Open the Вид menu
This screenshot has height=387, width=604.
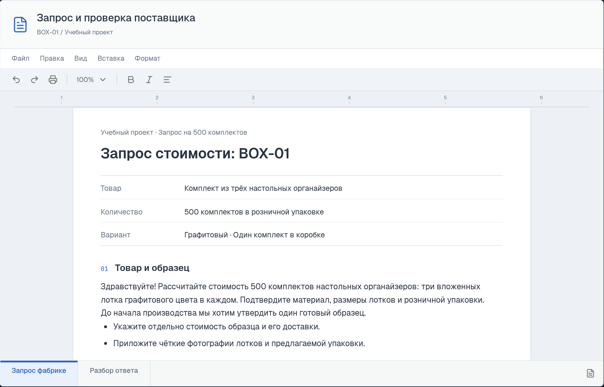tap(81, 58)
